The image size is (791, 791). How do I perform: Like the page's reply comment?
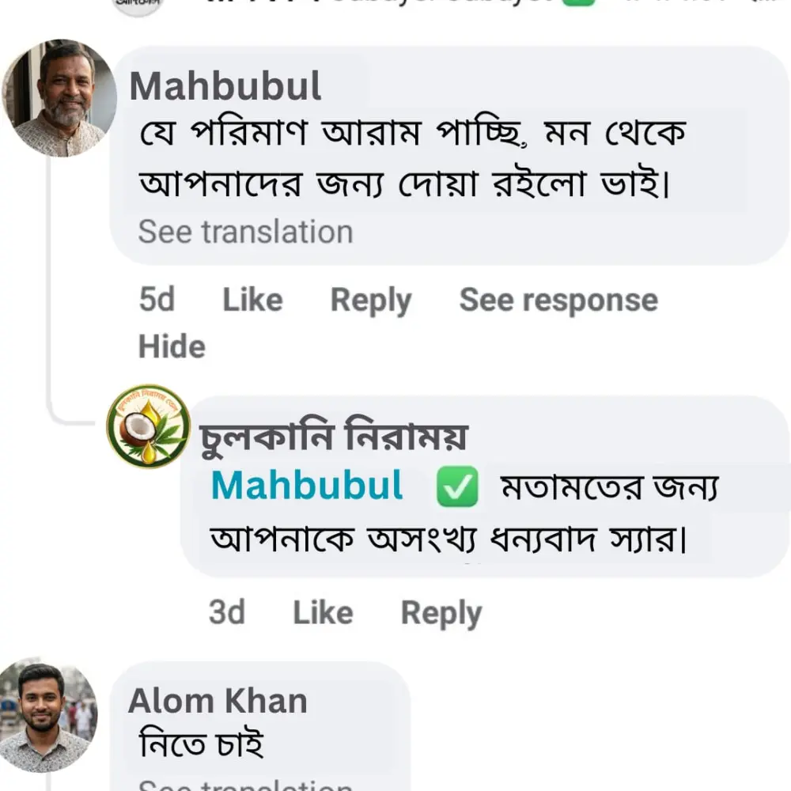[323, 612]
